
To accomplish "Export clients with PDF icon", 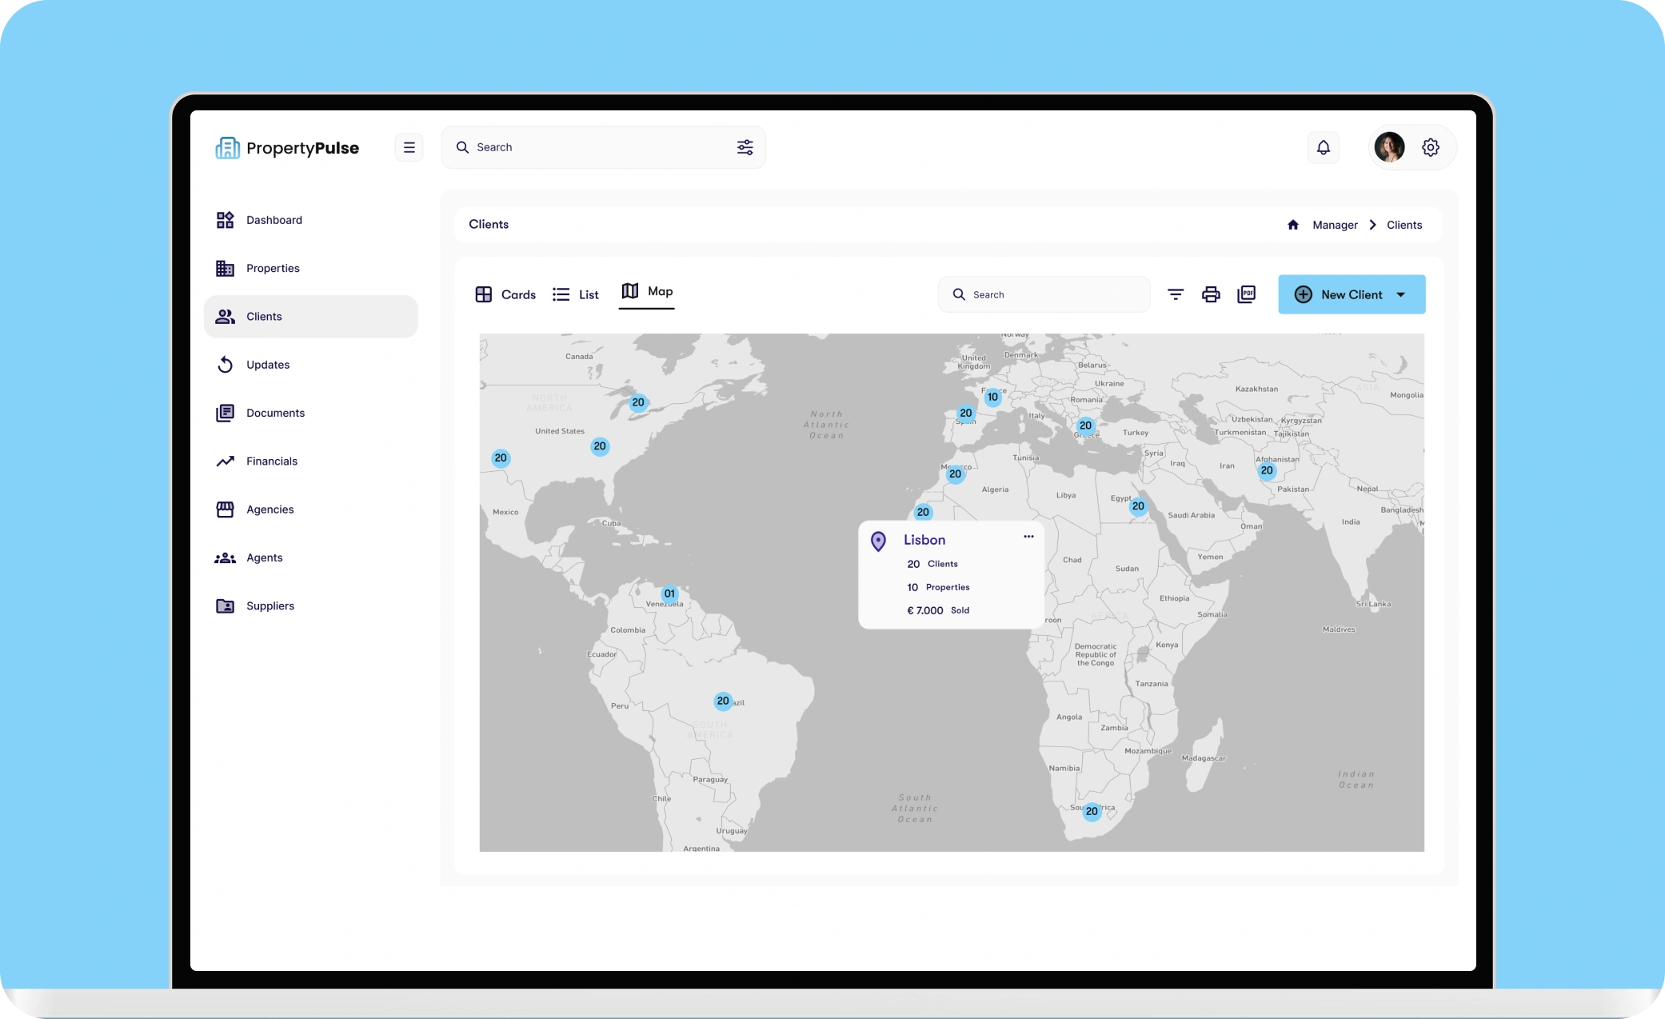I will tap(1247, 294).
